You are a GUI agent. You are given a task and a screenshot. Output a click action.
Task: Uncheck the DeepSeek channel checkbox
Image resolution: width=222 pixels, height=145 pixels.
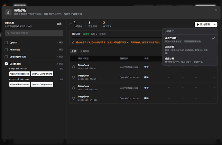(x=6, y=64)
